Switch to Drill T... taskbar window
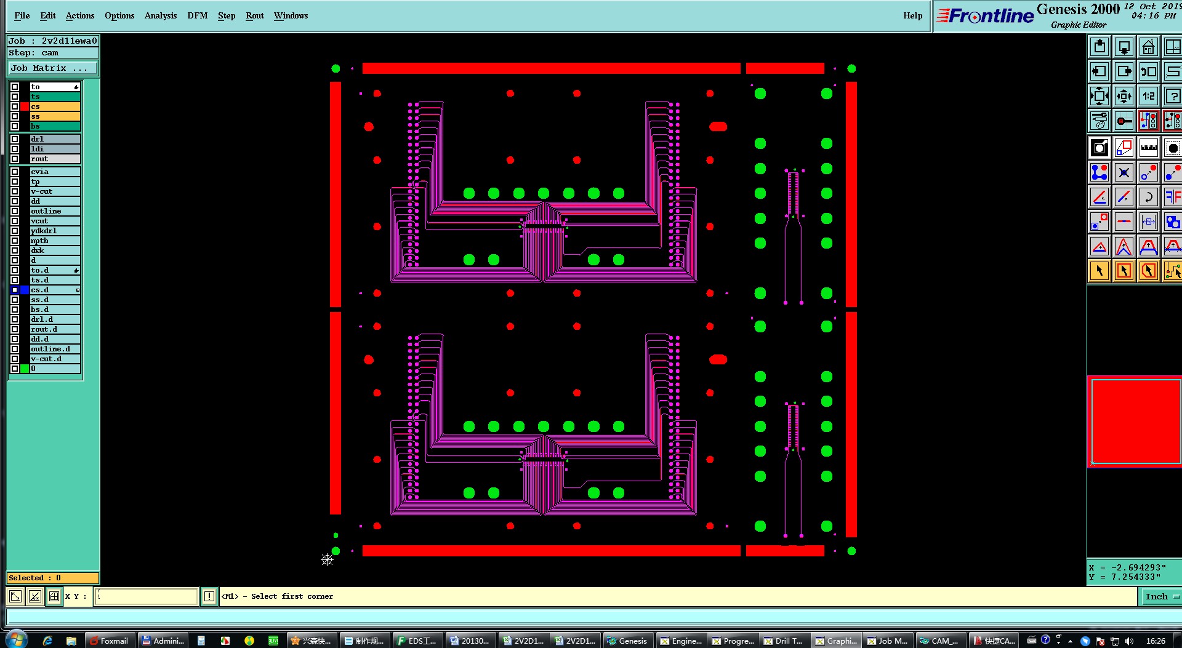 [x=784, y=641]
